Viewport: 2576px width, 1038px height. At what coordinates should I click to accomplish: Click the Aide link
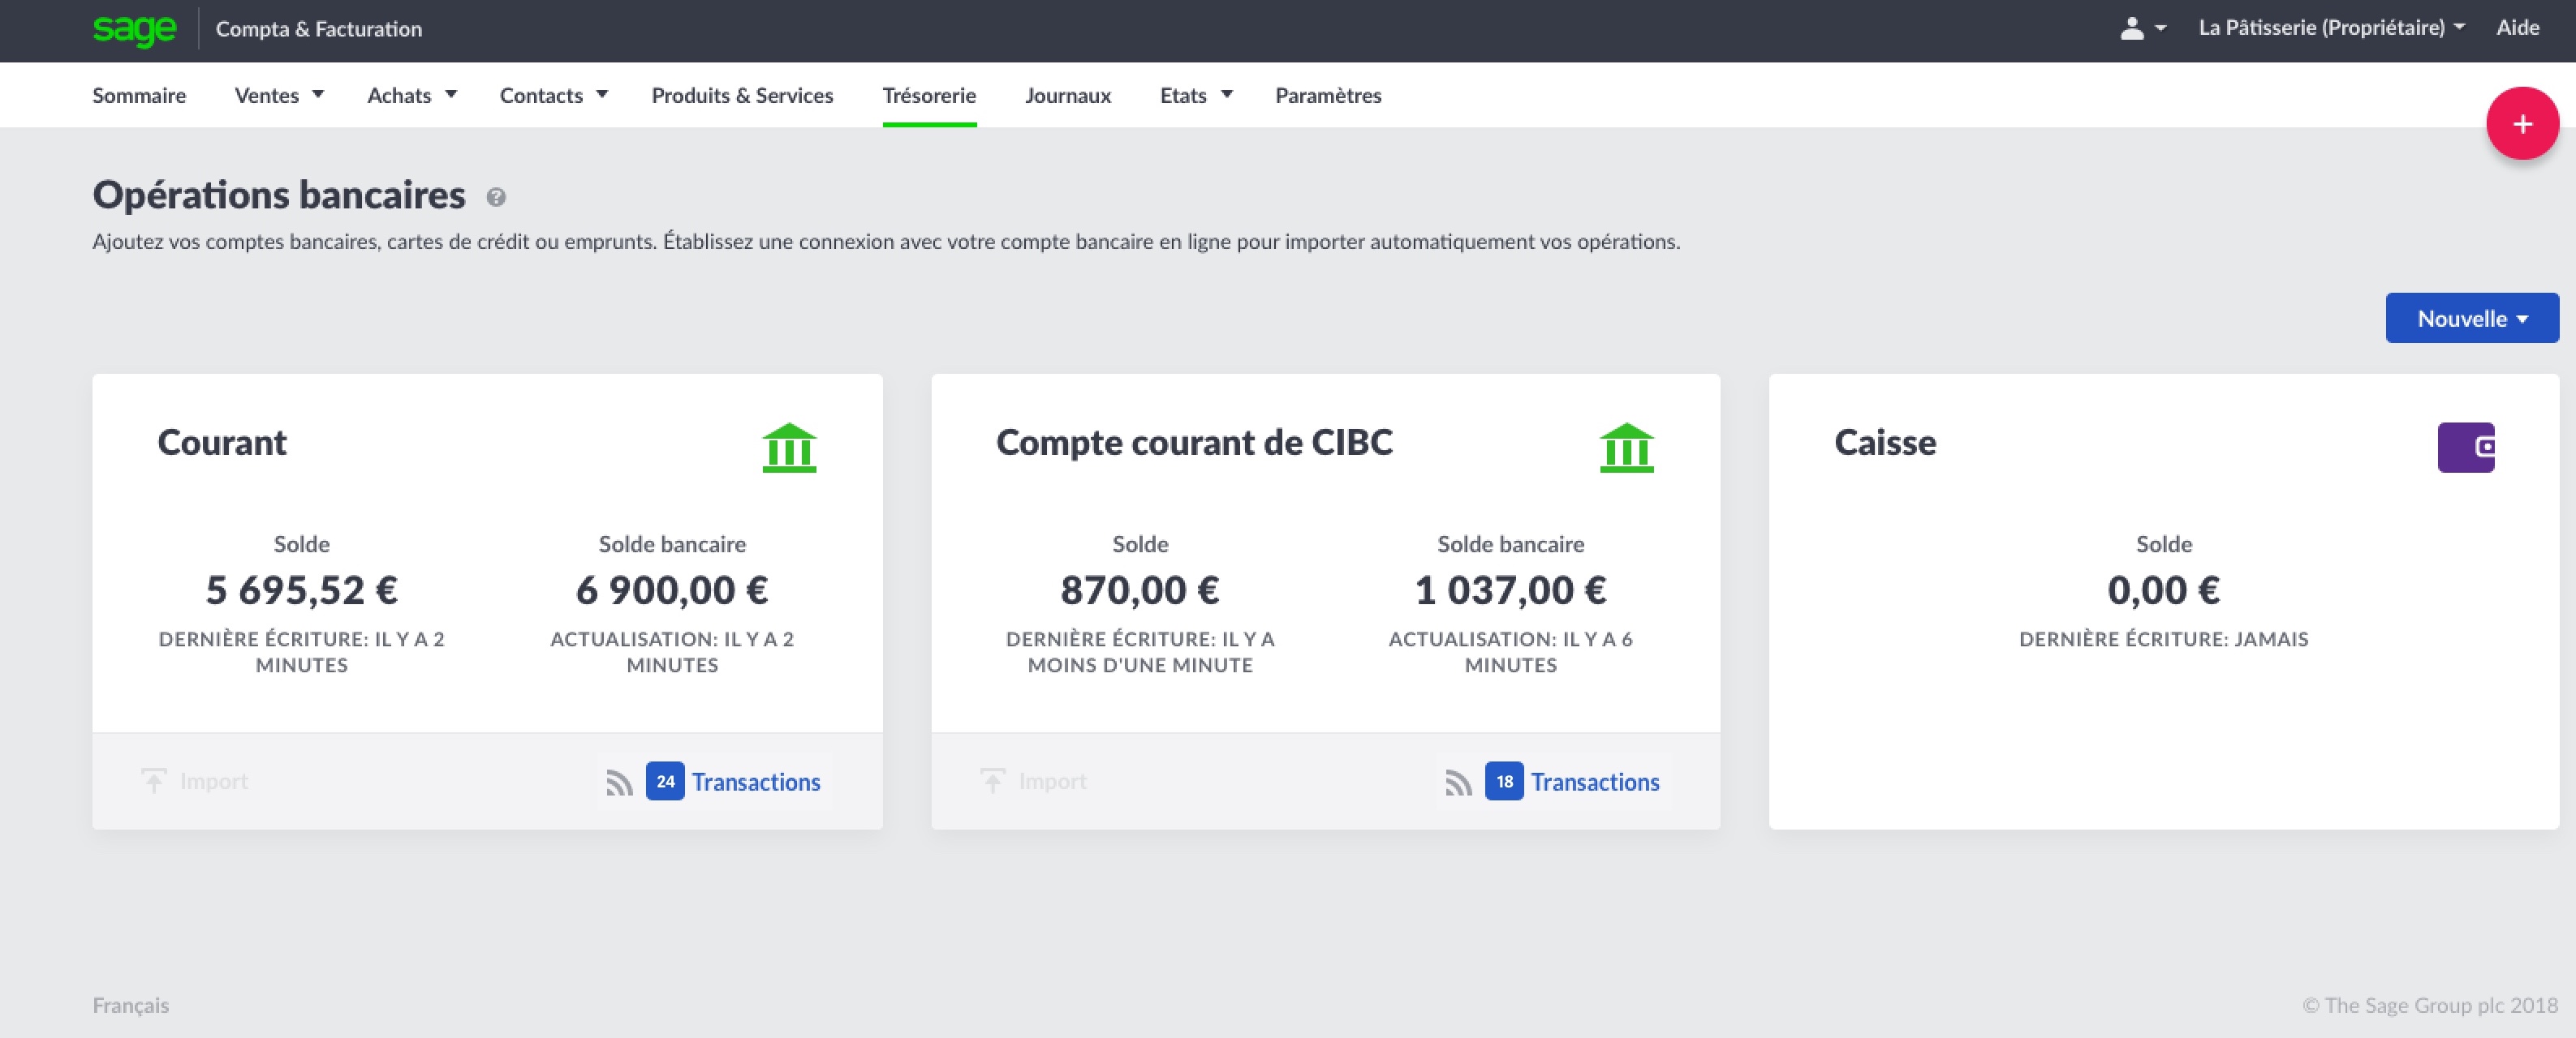(x=2517, y=28)
